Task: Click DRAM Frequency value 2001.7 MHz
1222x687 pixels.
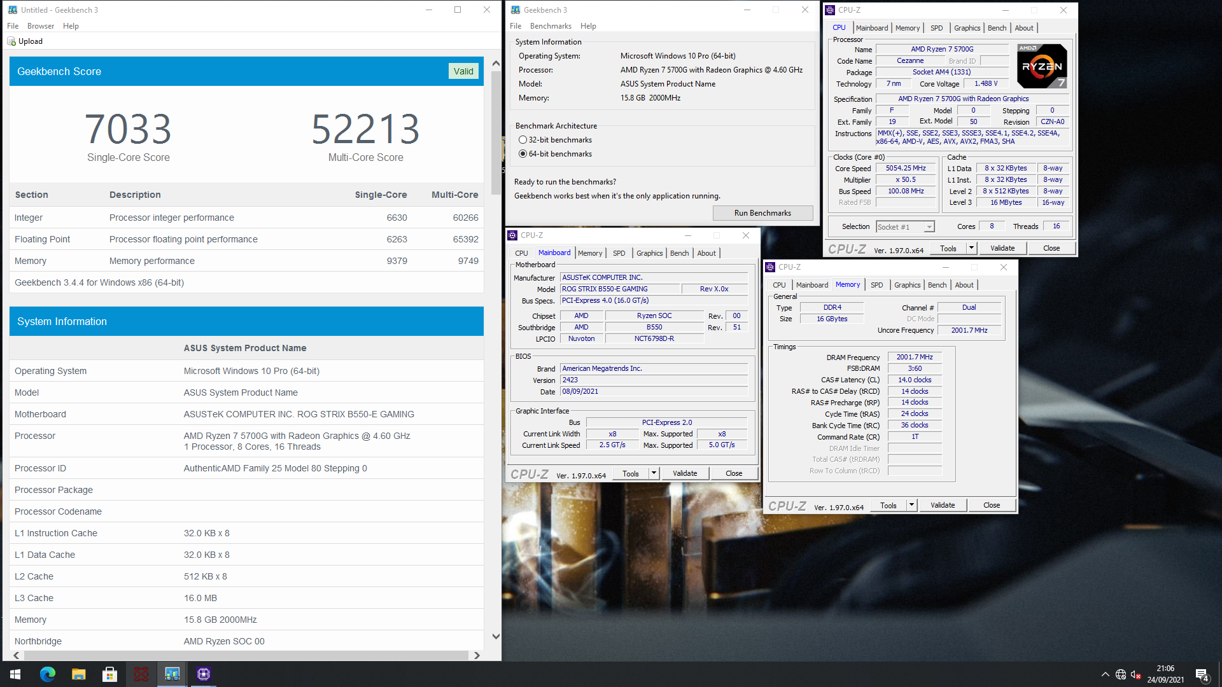Action: (915, 357)
